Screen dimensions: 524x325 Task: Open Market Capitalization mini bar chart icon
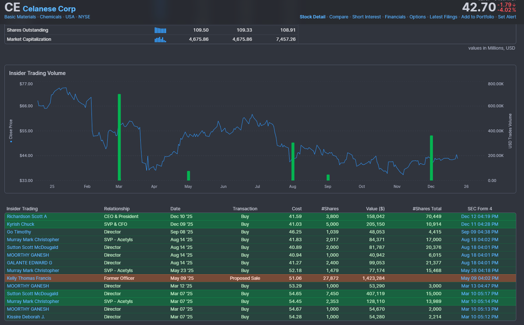(x=160, y=39)
